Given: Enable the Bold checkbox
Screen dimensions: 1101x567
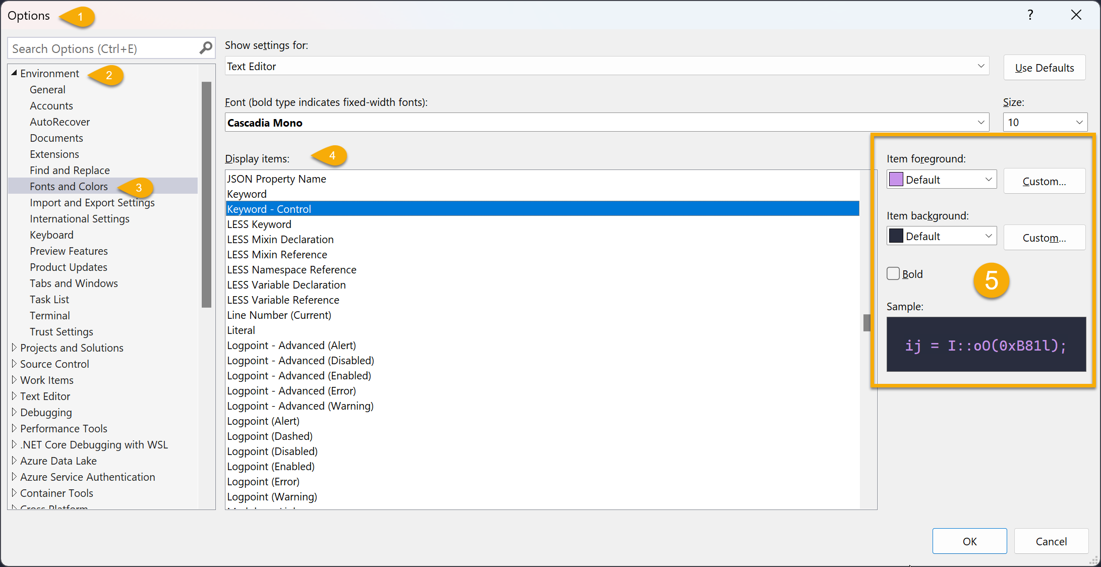Looking at the screenshot, I should click(x=893, y=273).
